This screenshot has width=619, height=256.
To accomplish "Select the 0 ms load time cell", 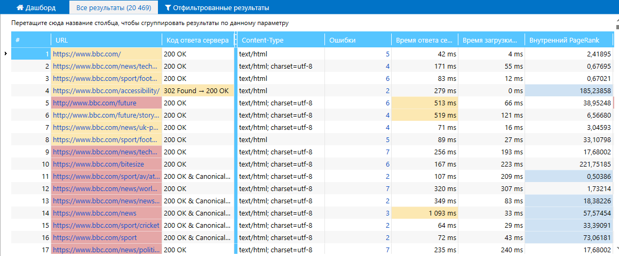I will 491,90.
